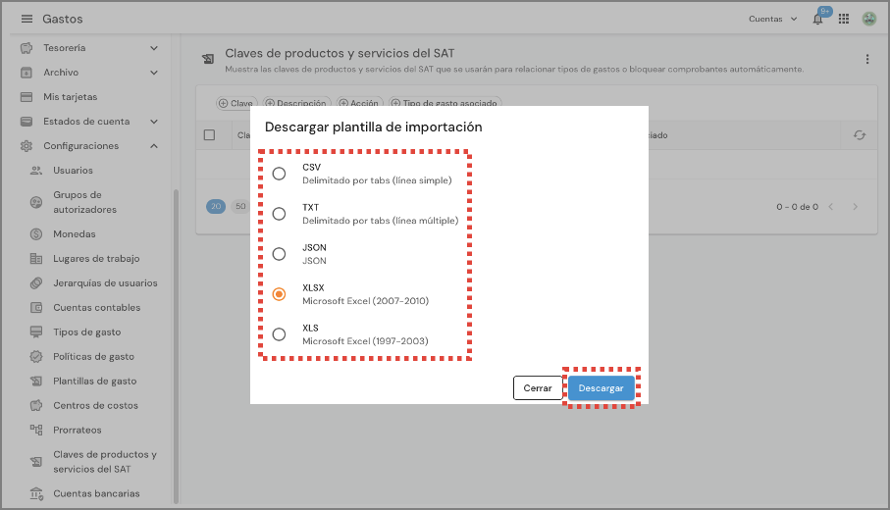Click the Grupos de autorizadores icon
Screen dimensions: 890x510
point(35,202)
